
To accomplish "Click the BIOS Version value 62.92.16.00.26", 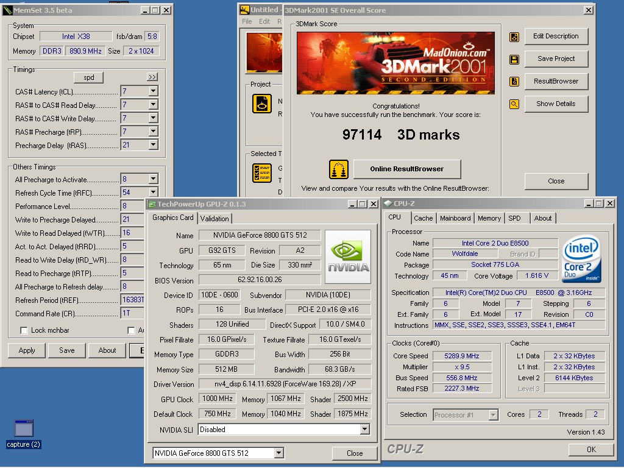I will (x=260, y=280).
